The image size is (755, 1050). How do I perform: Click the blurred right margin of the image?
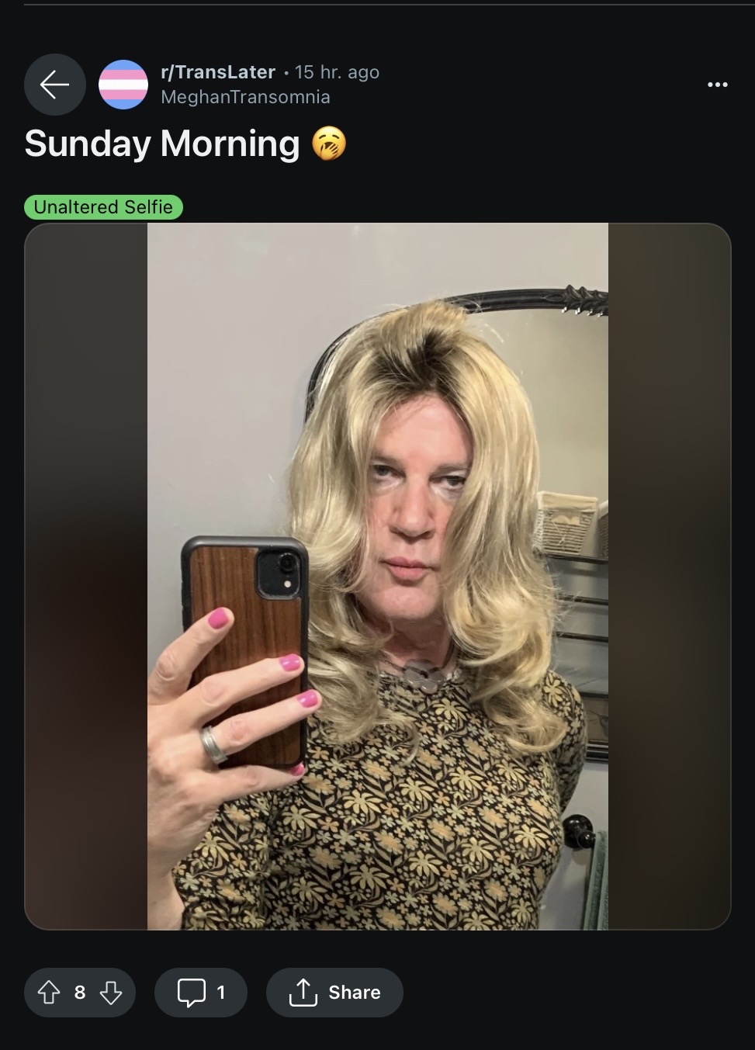(669, 576)
